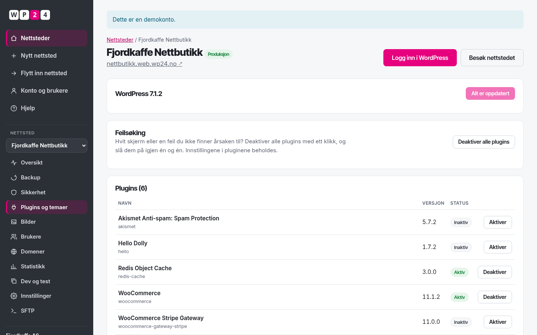Viewport: 537px width, 335px height.
Task: Click the restore icon beside Backup
Action: [14, 178]
